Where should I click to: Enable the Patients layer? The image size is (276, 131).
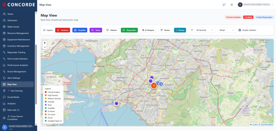[111, 30]
